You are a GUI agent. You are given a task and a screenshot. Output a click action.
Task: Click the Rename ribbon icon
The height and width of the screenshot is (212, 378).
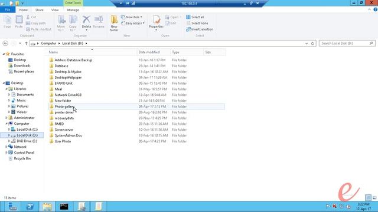pyautogui.click(x=99, y=22)
